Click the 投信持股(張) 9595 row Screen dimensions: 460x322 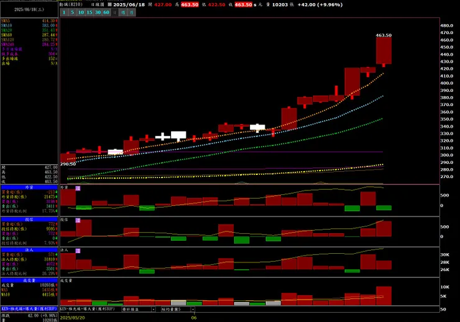(x=29, y=229)
